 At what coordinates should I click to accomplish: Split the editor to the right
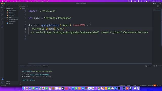click(x=158, y=6)
